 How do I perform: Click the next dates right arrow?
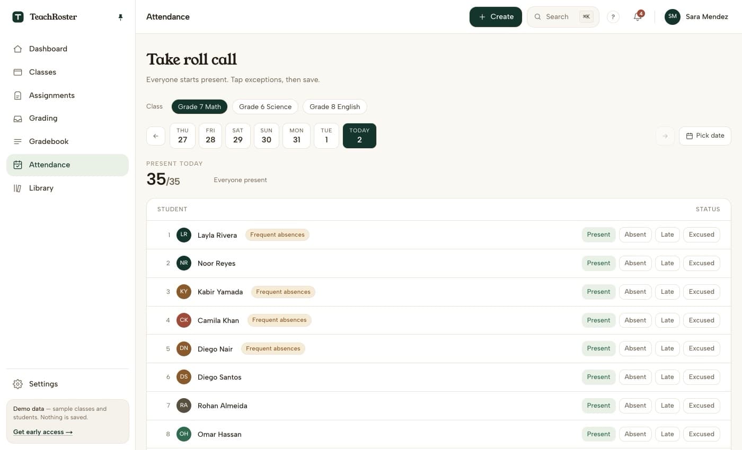(665, 136)
